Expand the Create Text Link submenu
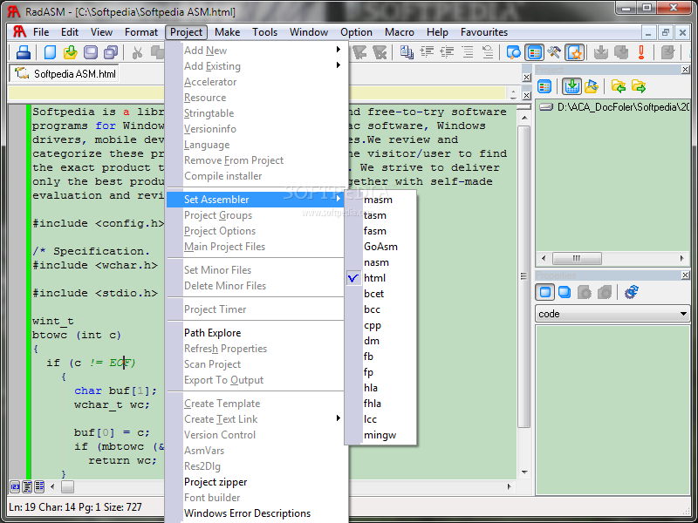 [256, 419]
